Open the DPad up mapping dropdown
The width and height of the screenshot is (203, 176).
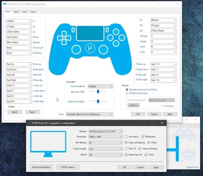point(19,64)
